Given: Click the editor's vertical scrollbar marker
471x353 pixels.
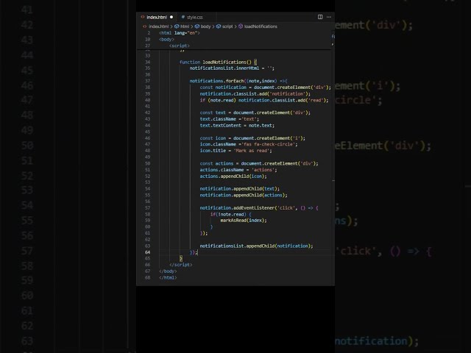Looking at the screenshot, I should point(333,181).
